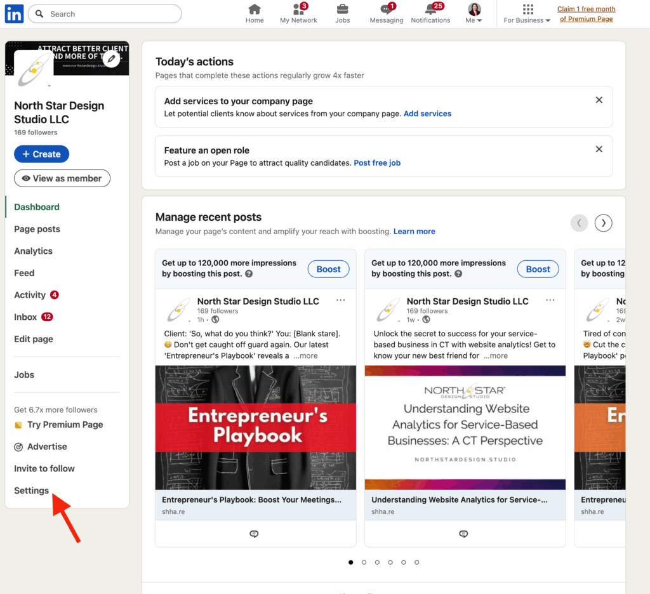Select the third carousel page dot

point(377,562)
